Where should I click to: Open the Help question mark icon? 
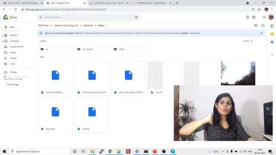coord(248,17)
